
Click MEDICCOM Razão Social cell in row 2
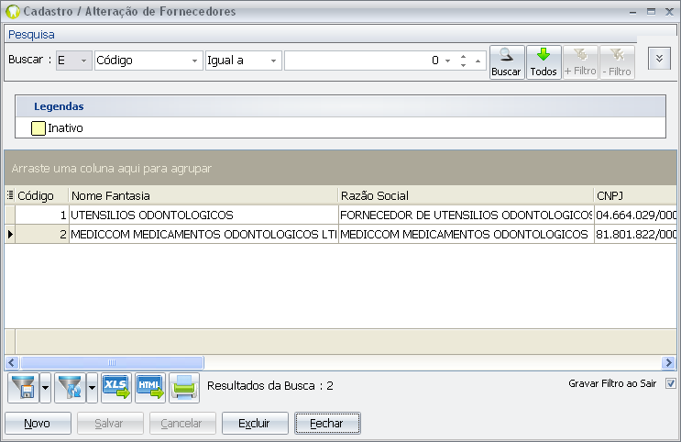466,234
